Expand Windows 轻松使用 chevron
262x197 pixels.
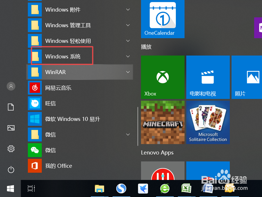point(128,41)
